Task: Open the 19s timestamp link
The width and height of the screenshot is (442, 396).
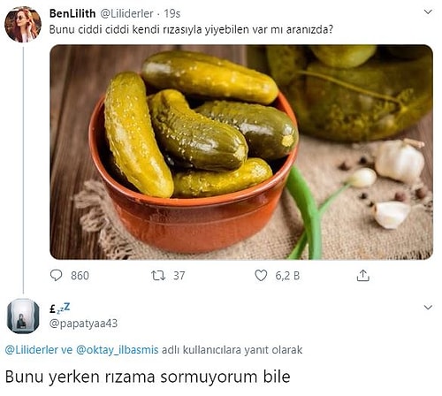Action: pos(172,13)
